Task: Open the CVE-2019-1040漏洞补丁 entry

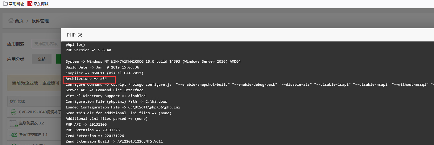Action: 40,112
